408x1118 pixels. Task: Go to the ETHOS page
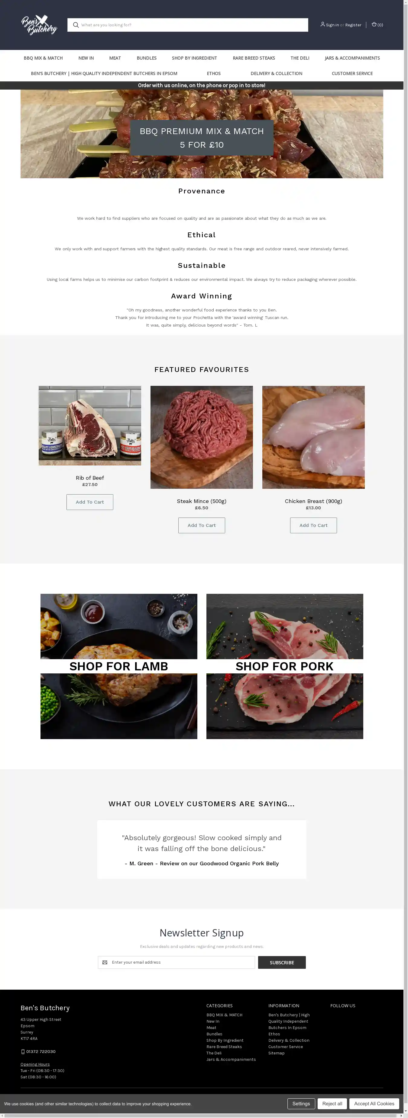coord(214,74)
